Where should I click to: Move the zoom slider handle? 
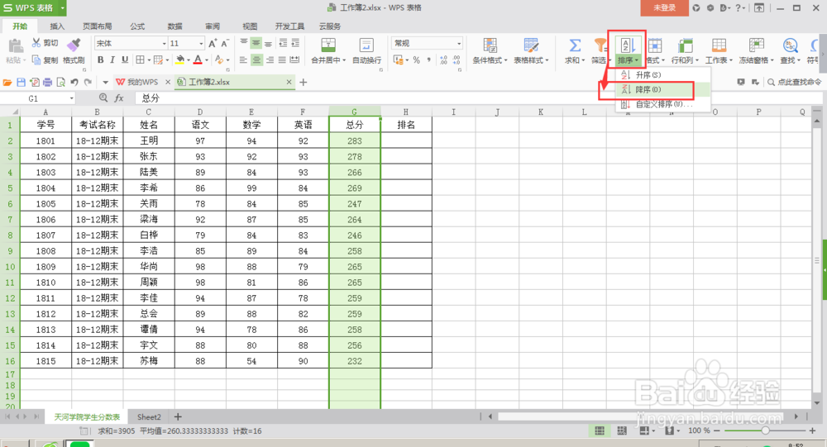tap(765, 430)
